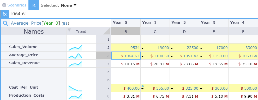Viewport: 258px width, 100px height.
Task: Click the Year_3 column label
Action: click(x=208, y=23)
